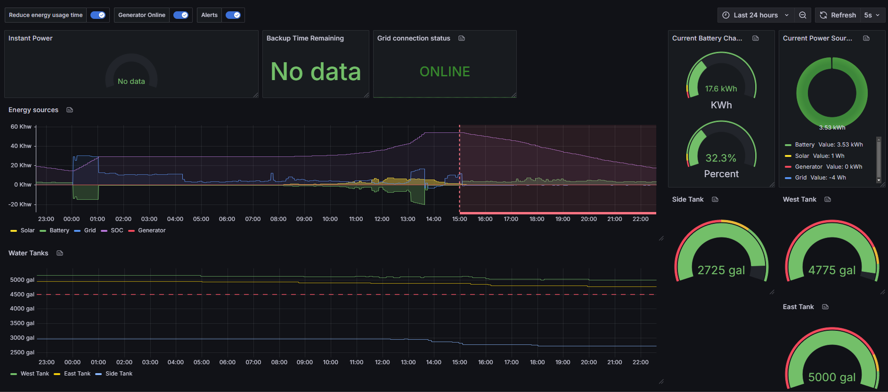Viewport: 888px width, 392px height.
Task: Toggle the Generator Online switch
Action: click(x=181, y=15)
